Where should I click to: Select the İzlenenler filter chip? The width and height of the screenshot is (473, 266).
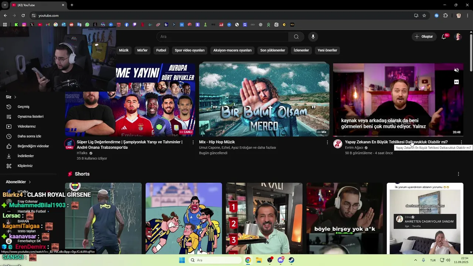pyautogui.click(x=301, y=50)
